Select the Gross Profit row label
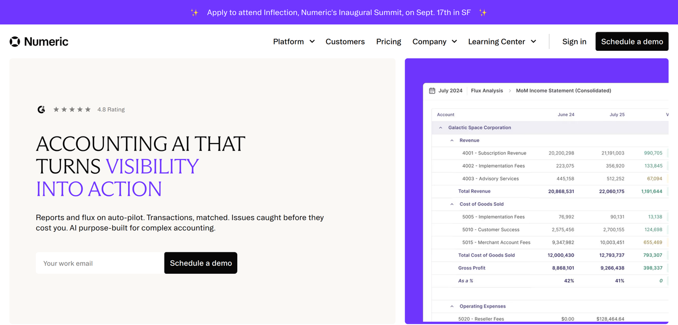678x325 pixels. pos(471,268)
